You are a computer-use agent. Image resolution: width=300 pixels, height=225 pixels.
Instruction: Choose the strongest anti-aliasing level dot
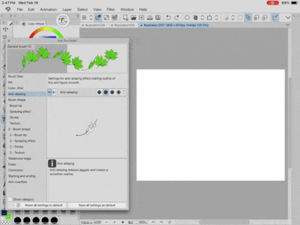pyautogui.click(x=118, y=93)
